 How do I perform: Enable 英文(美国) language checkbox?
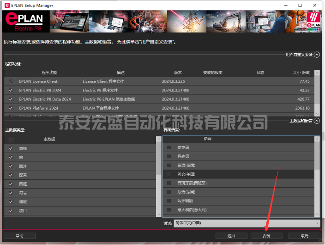(x=169, y=174)
